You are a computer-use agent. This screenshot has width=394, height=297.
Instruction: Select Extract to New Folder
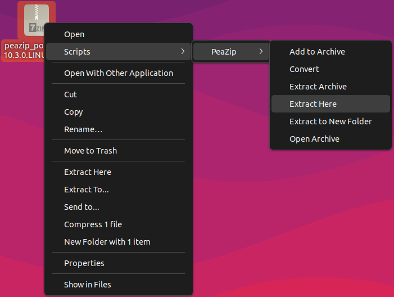[x=330, y=121]
